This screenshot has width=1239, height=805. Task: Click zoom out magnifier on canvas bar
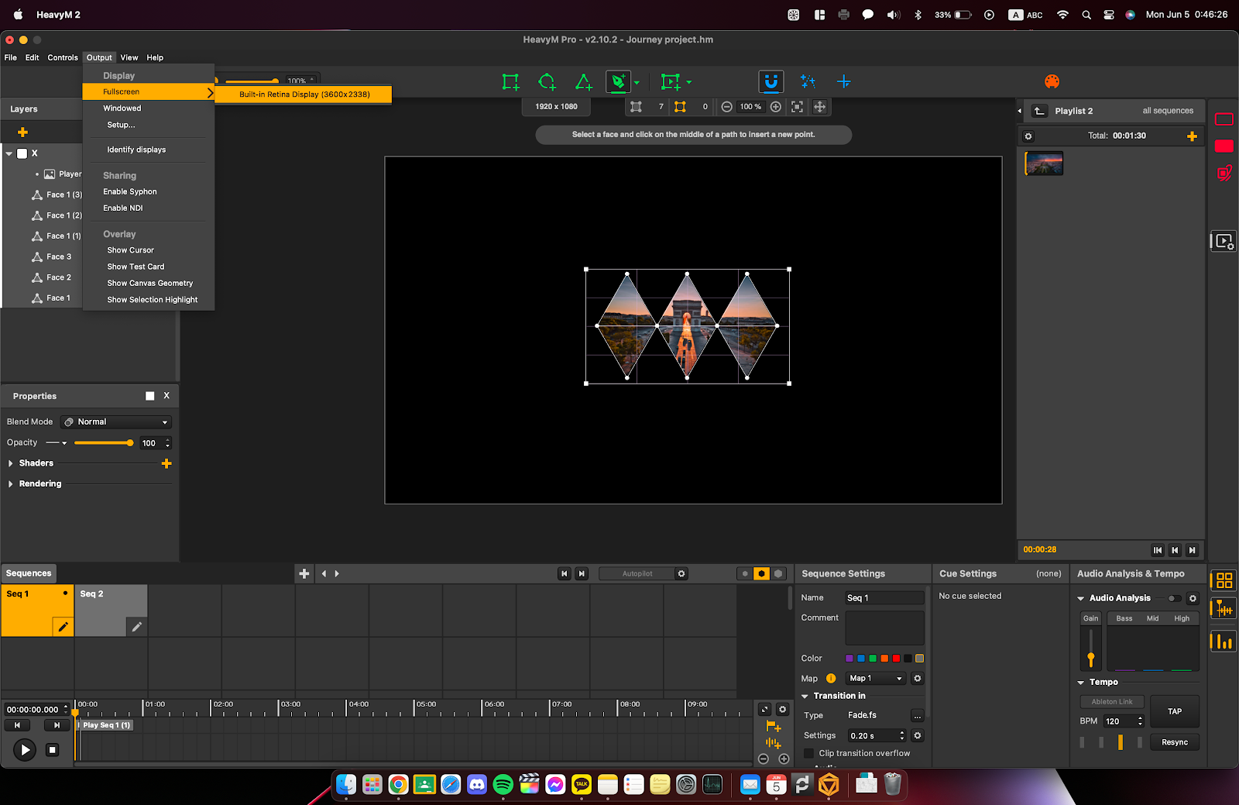[726, 107]
